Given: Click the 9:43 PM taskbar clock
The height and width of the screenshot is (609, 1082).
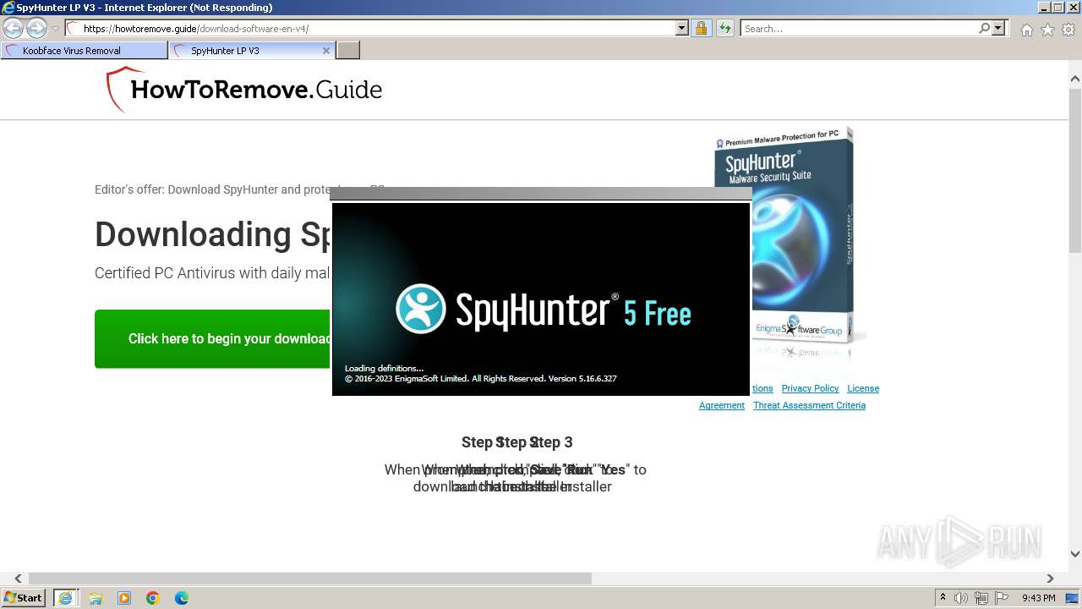Looking at the screenshot, I should point(1039,598).
